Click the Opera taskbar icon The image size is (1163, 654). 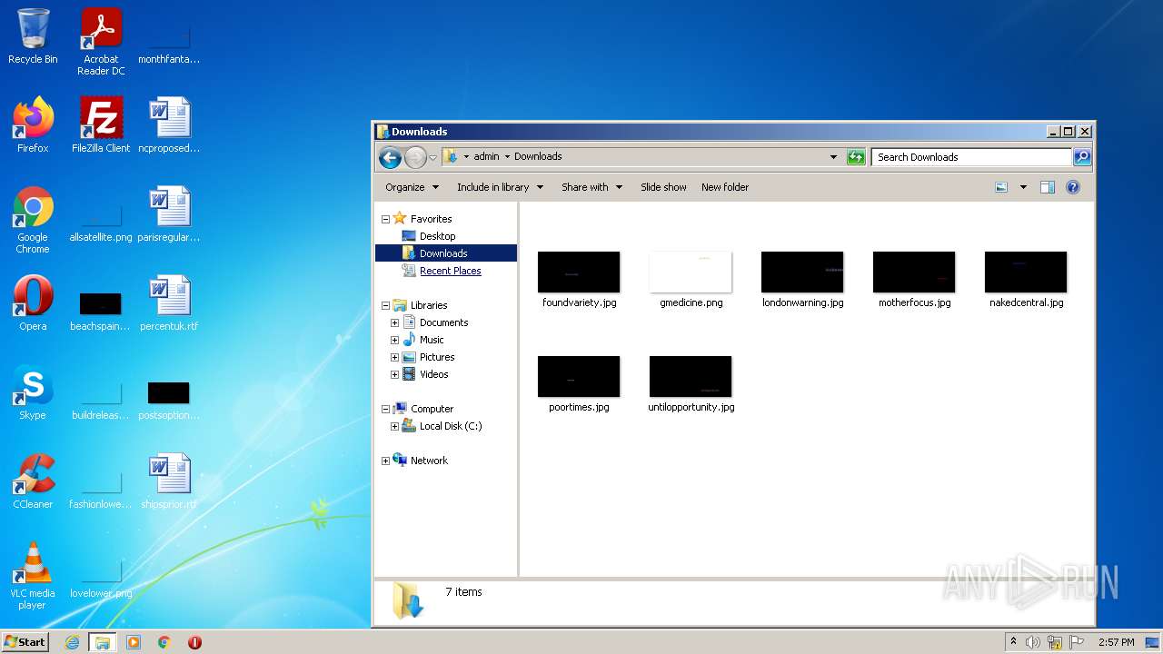point(194,642)
